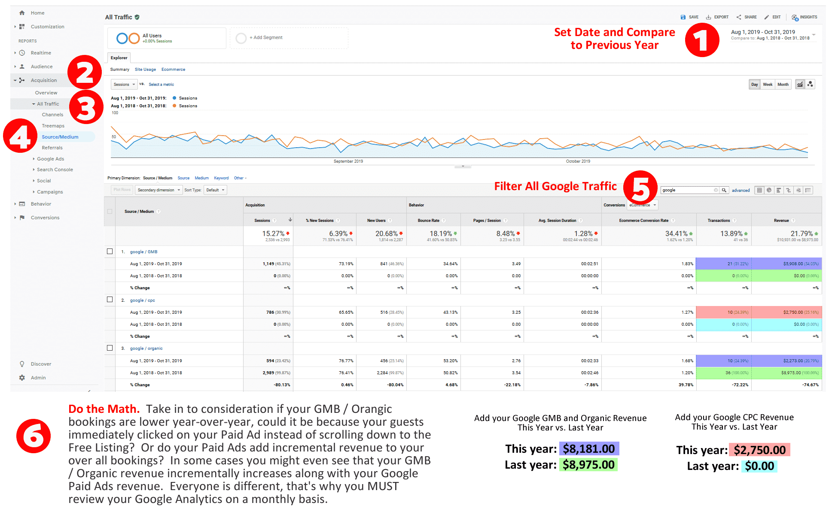
Task: Open the Secondary dimension dropdown
Action: click(x=158, y=190)
